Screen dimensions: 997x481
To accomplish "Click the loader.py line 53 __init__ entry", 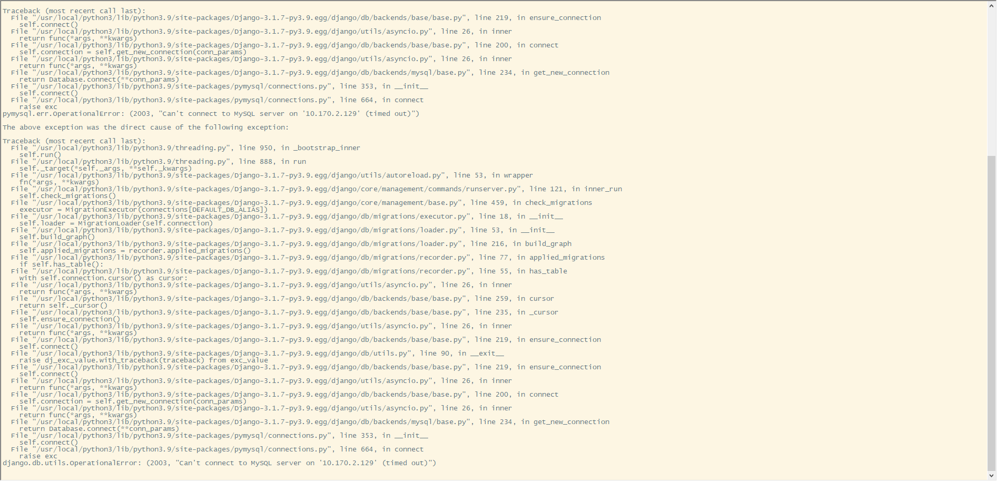I will click(x=283, y=230).
